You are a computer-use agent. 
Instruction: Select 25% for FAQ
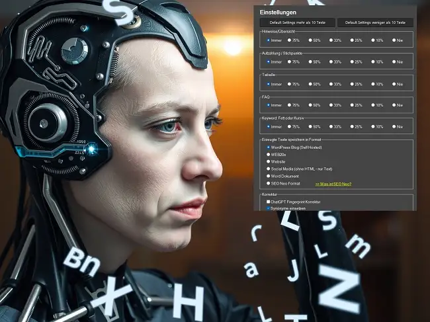click(x=352, y=105)
